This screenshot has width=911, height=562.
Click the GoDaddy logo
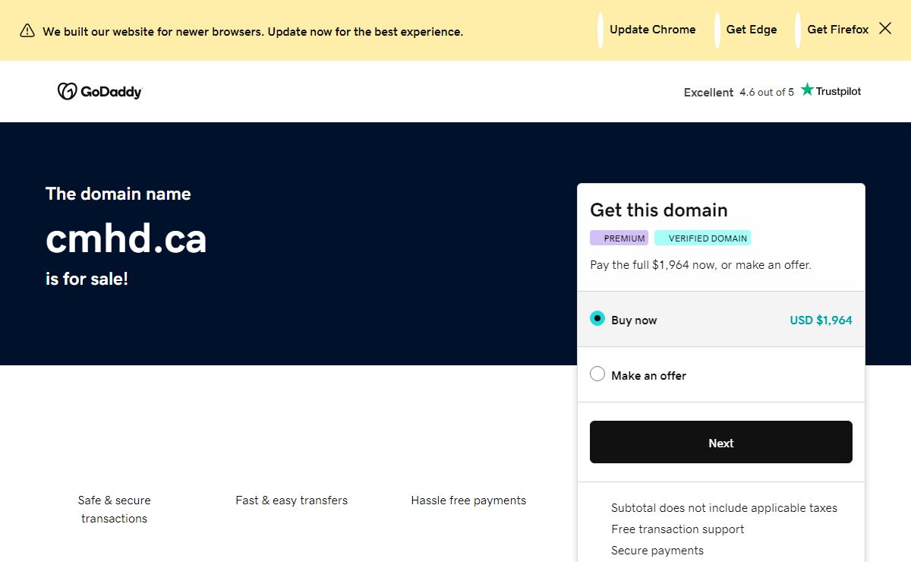coord(99,92)
